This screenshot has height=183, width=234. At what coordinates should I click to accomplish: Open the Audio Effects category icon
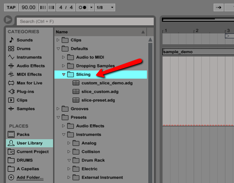11,66
